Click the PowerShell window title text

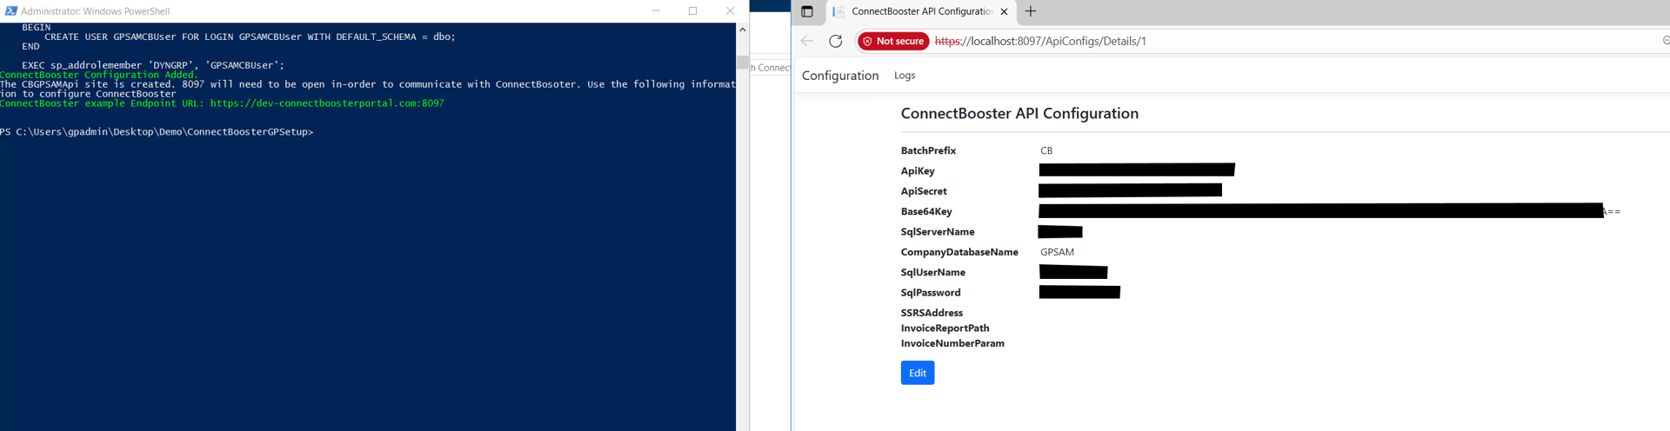[x=96, y=11]
